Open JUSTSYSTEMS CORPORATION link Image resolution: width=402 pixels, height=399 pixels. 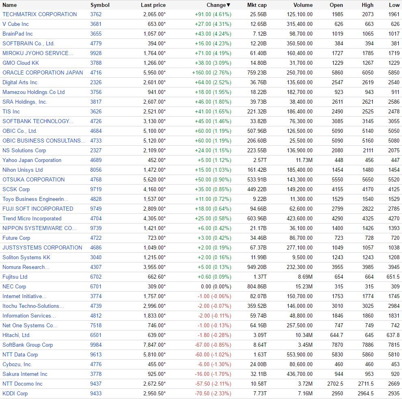click(x=42, y=248)
